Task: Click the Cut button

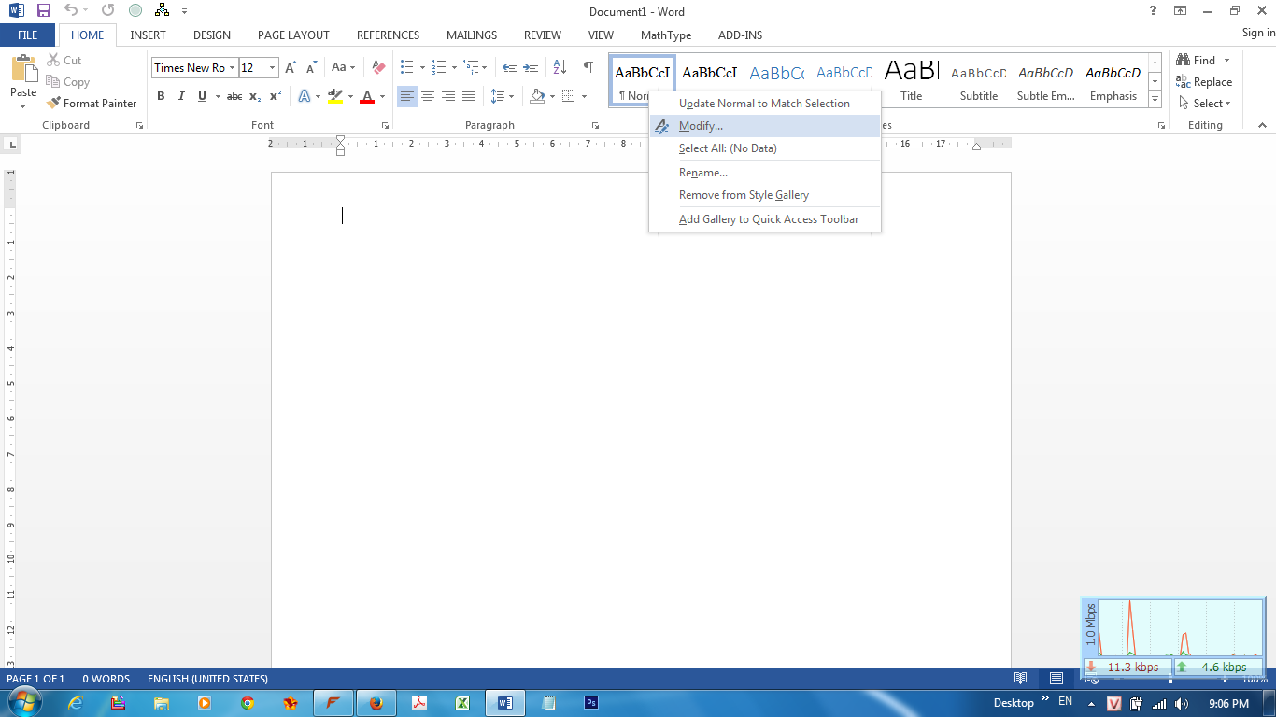Action: [x=64, y=61]
